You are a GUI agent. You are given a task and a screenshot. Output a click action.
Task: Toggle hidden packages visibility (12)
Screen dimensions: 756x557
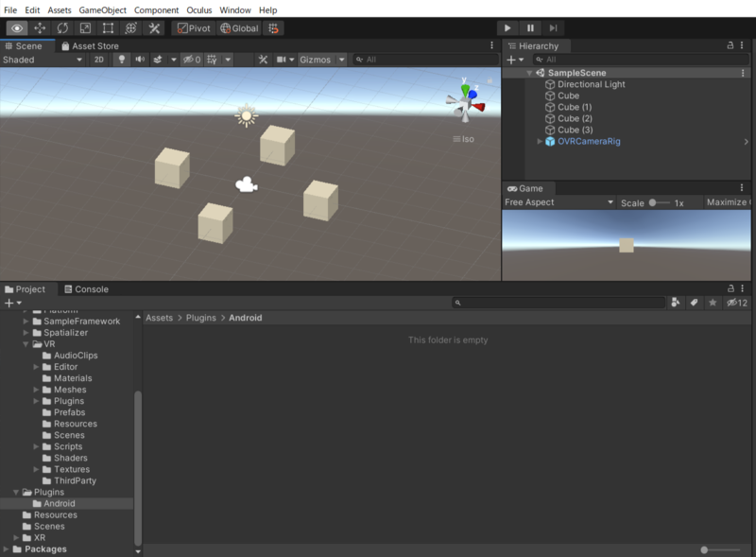[x=737, y=303]
